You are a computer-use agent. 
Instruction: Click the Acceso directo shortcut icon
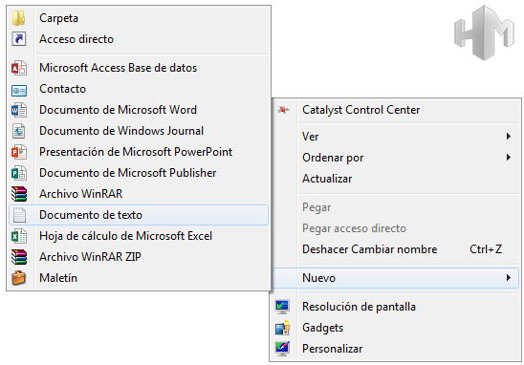point(19,39)
